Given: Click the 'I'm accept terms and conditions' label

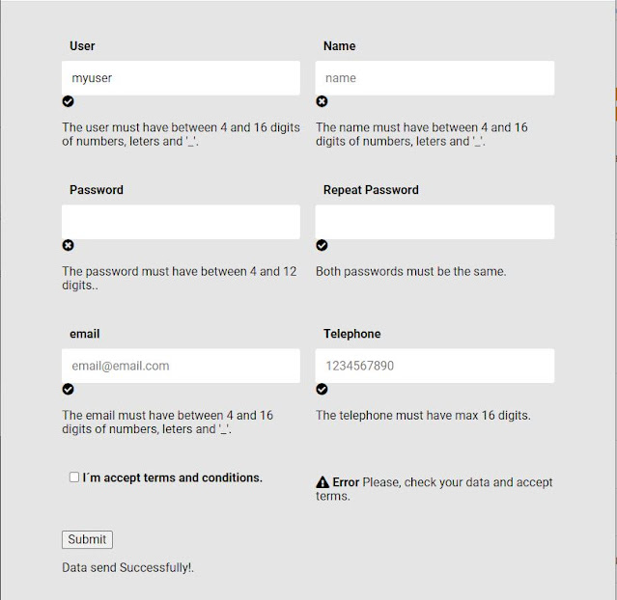Looking at the screenshot, I should click(172, 477).
